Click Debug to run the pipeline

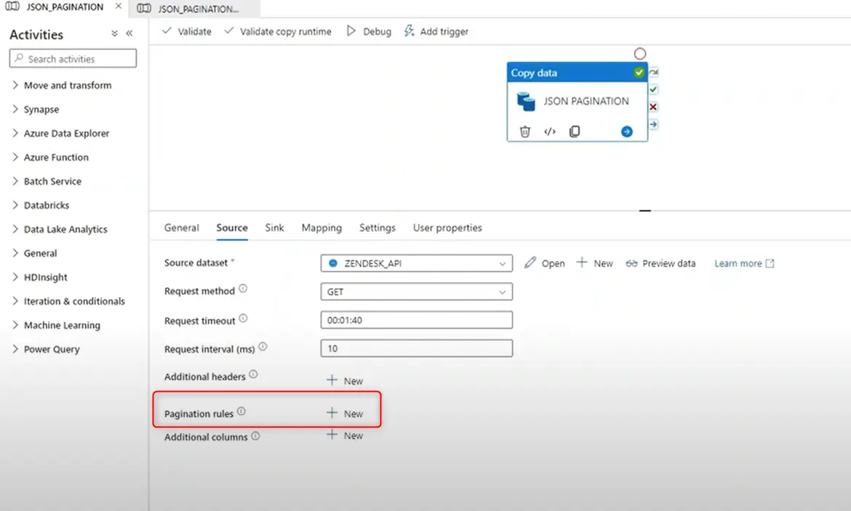click(369, 31)
